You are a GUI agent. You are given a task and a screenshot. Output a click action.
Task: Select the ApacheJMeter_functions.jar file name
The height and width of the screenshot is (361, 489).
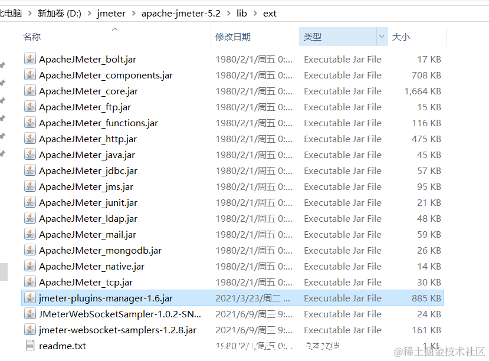(99, 123)
